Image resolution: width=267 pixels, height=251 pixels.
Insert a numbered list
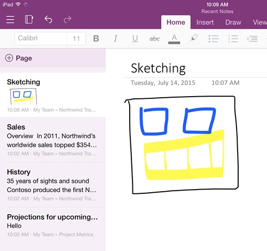click(x=233, y=38)
